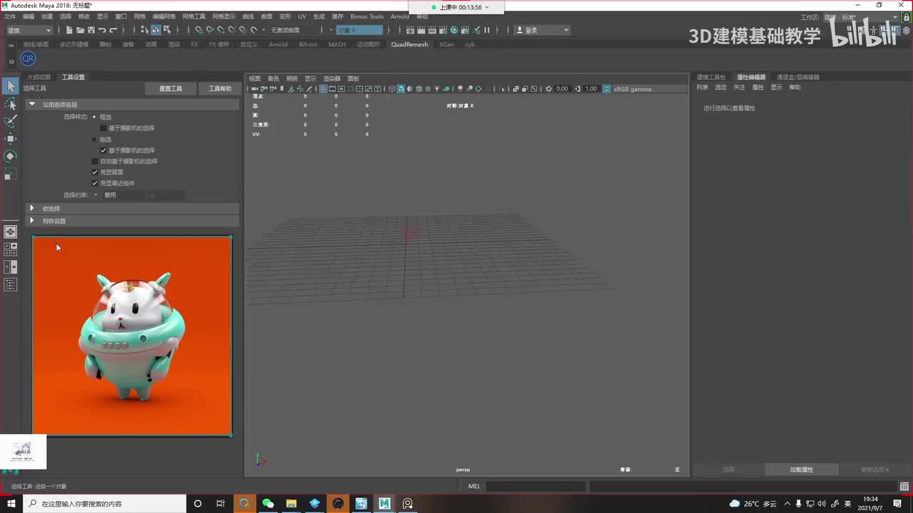
Task: Open 选择约束 dropdown showing 禁用
Action: (x=123, y=195)
